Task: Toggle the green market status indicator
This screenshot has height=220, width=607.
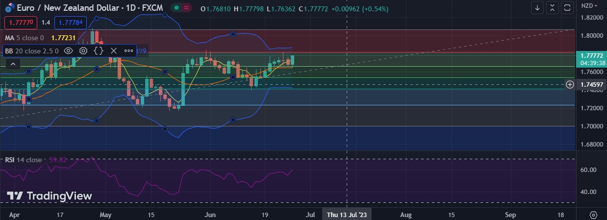Action: (176, 8)
